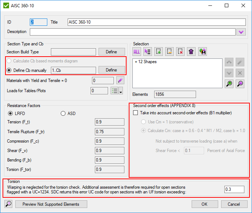Click Define button for Cb manually

pyautogui.click(x=112, y=70)
